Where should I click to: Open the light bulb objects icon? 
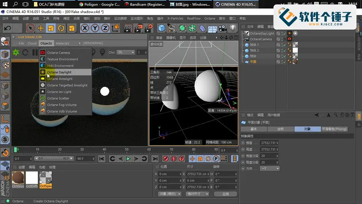tap(233, 28)
